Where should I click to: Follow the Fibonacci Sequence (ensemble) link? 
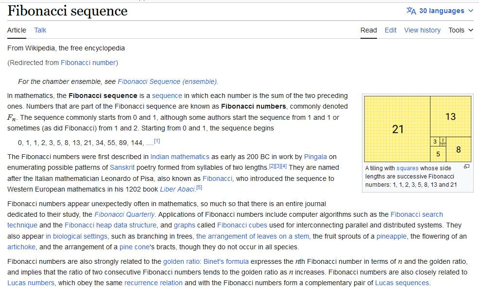[x=168, y=81]
